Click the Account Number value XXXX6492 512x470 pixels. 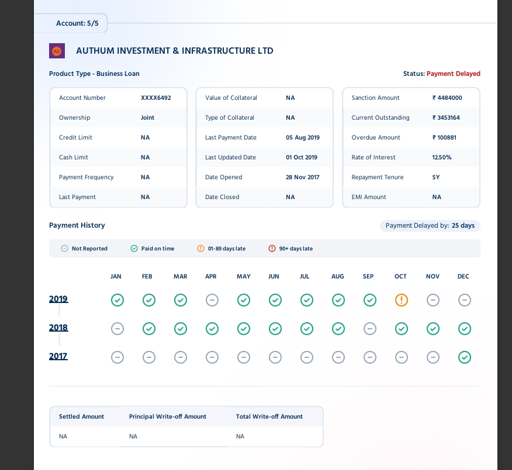(155, 98)
